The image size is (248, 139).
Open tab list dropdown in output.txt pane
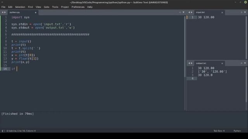[245, 63]
